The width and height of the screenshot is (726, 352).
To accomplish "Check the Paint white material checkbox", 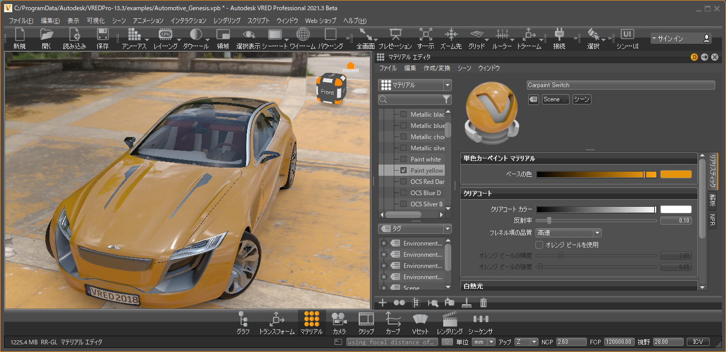I will pyautogui.click(x=404, y=159).
